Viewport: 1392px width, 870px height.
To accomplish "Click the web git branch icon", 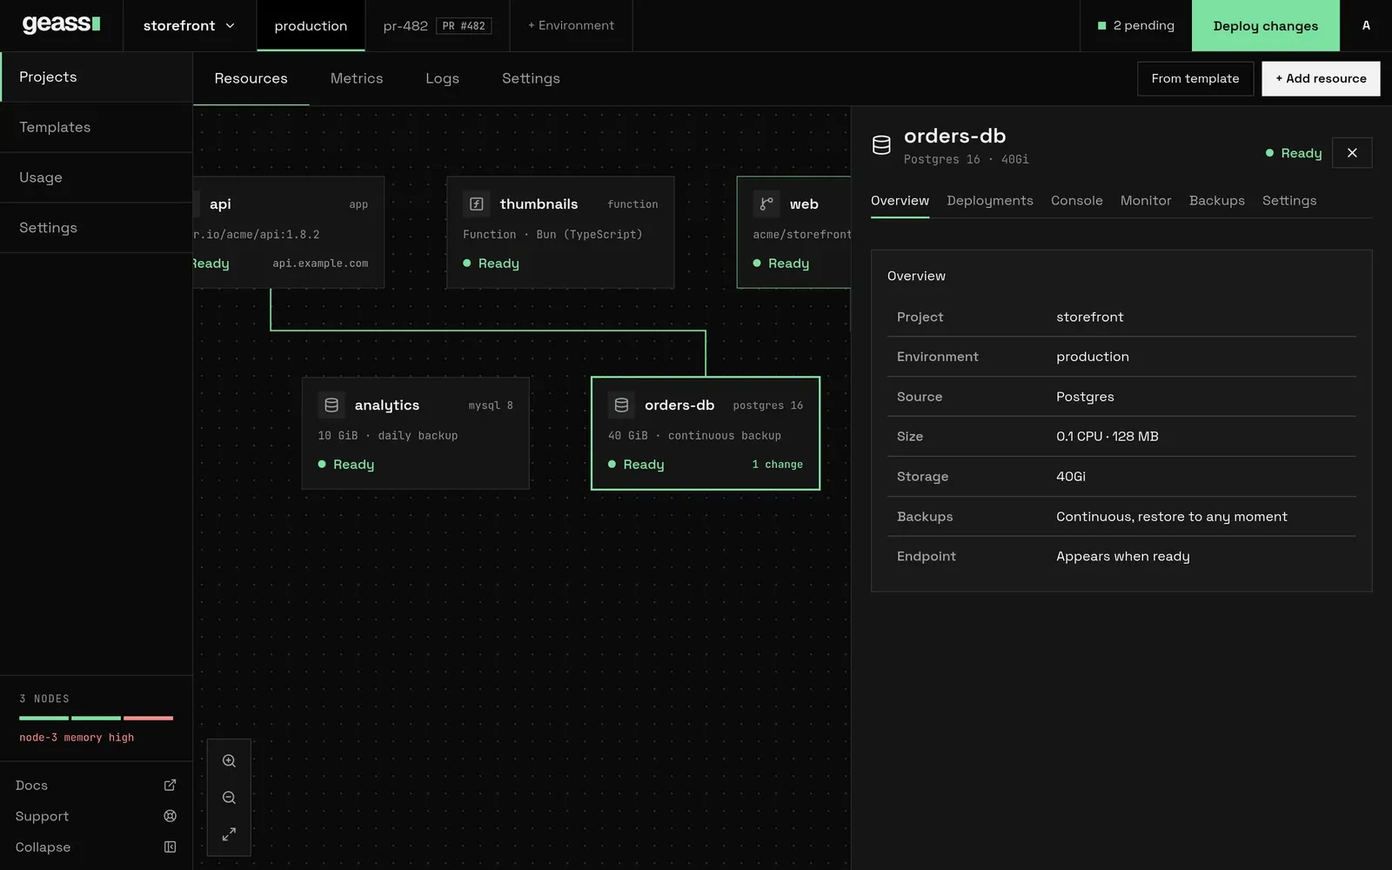I will 766,204.
